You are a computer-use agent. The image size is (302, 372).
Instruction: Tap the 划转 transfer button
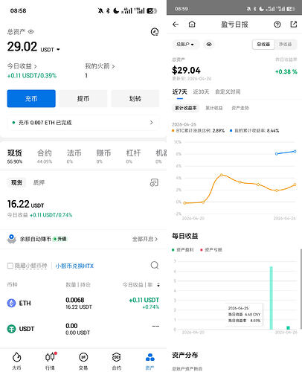pos(135,98)
